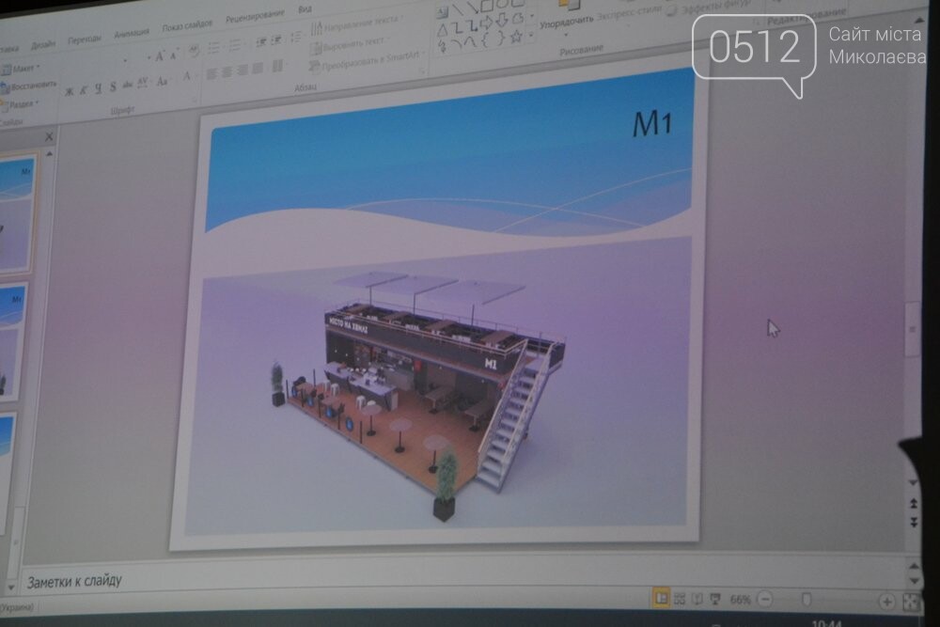Align text to the right

point(242,71)
